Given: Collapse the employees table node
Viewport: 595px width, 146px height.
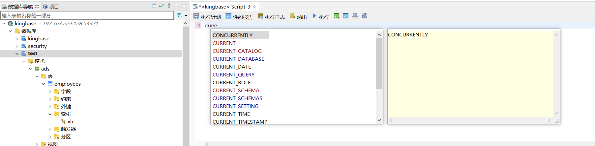Looking at the screenshot, I should point(44,84).
